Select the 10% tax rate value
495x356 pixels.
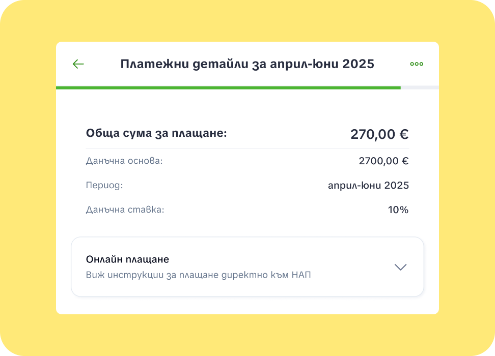[x=398, y=209]
